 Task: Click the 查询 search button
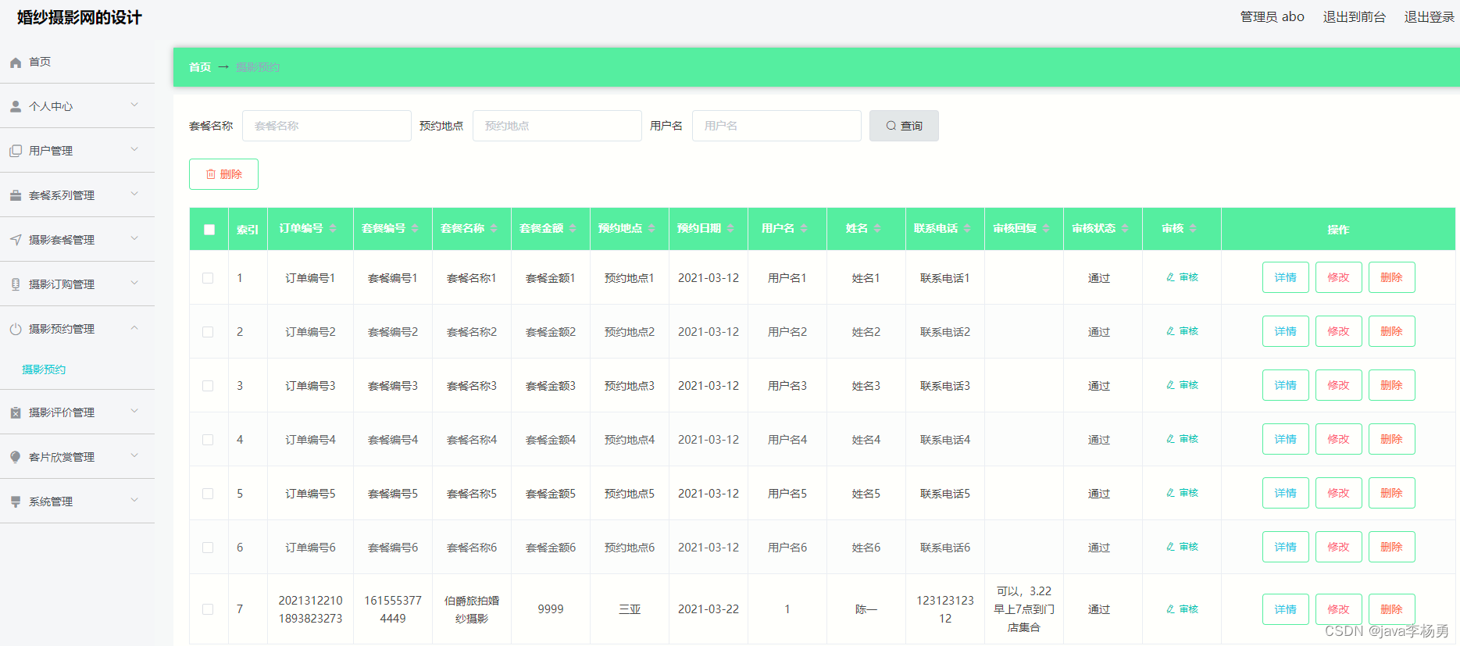pyautogui.click(x=904, y=126)
